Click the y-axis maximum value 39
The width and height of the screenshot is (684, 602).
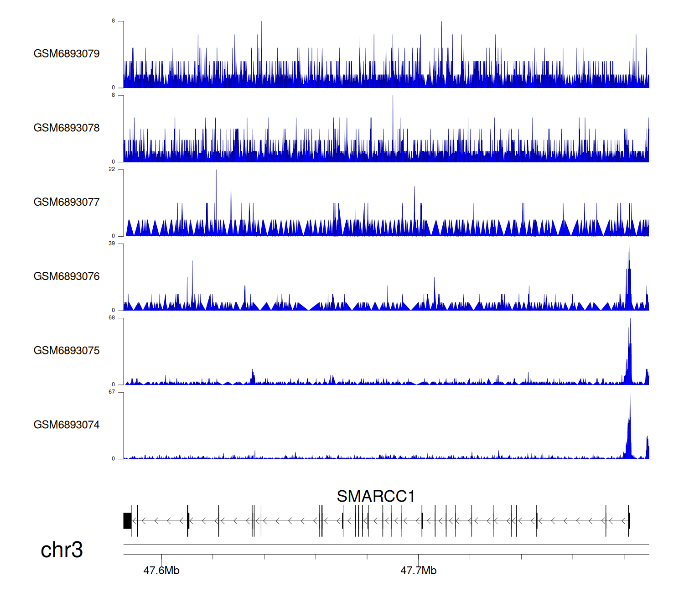tap(112, 244)
